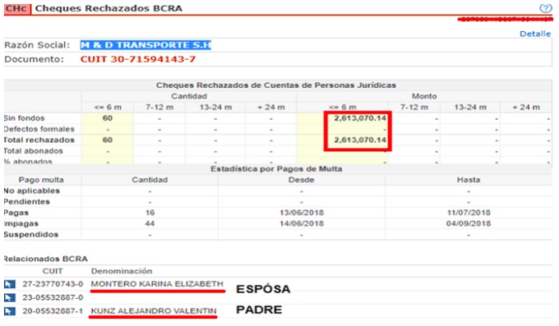Click the red CHc badge icon
This screenshot has width=559, height=326.
coord(16,8)
